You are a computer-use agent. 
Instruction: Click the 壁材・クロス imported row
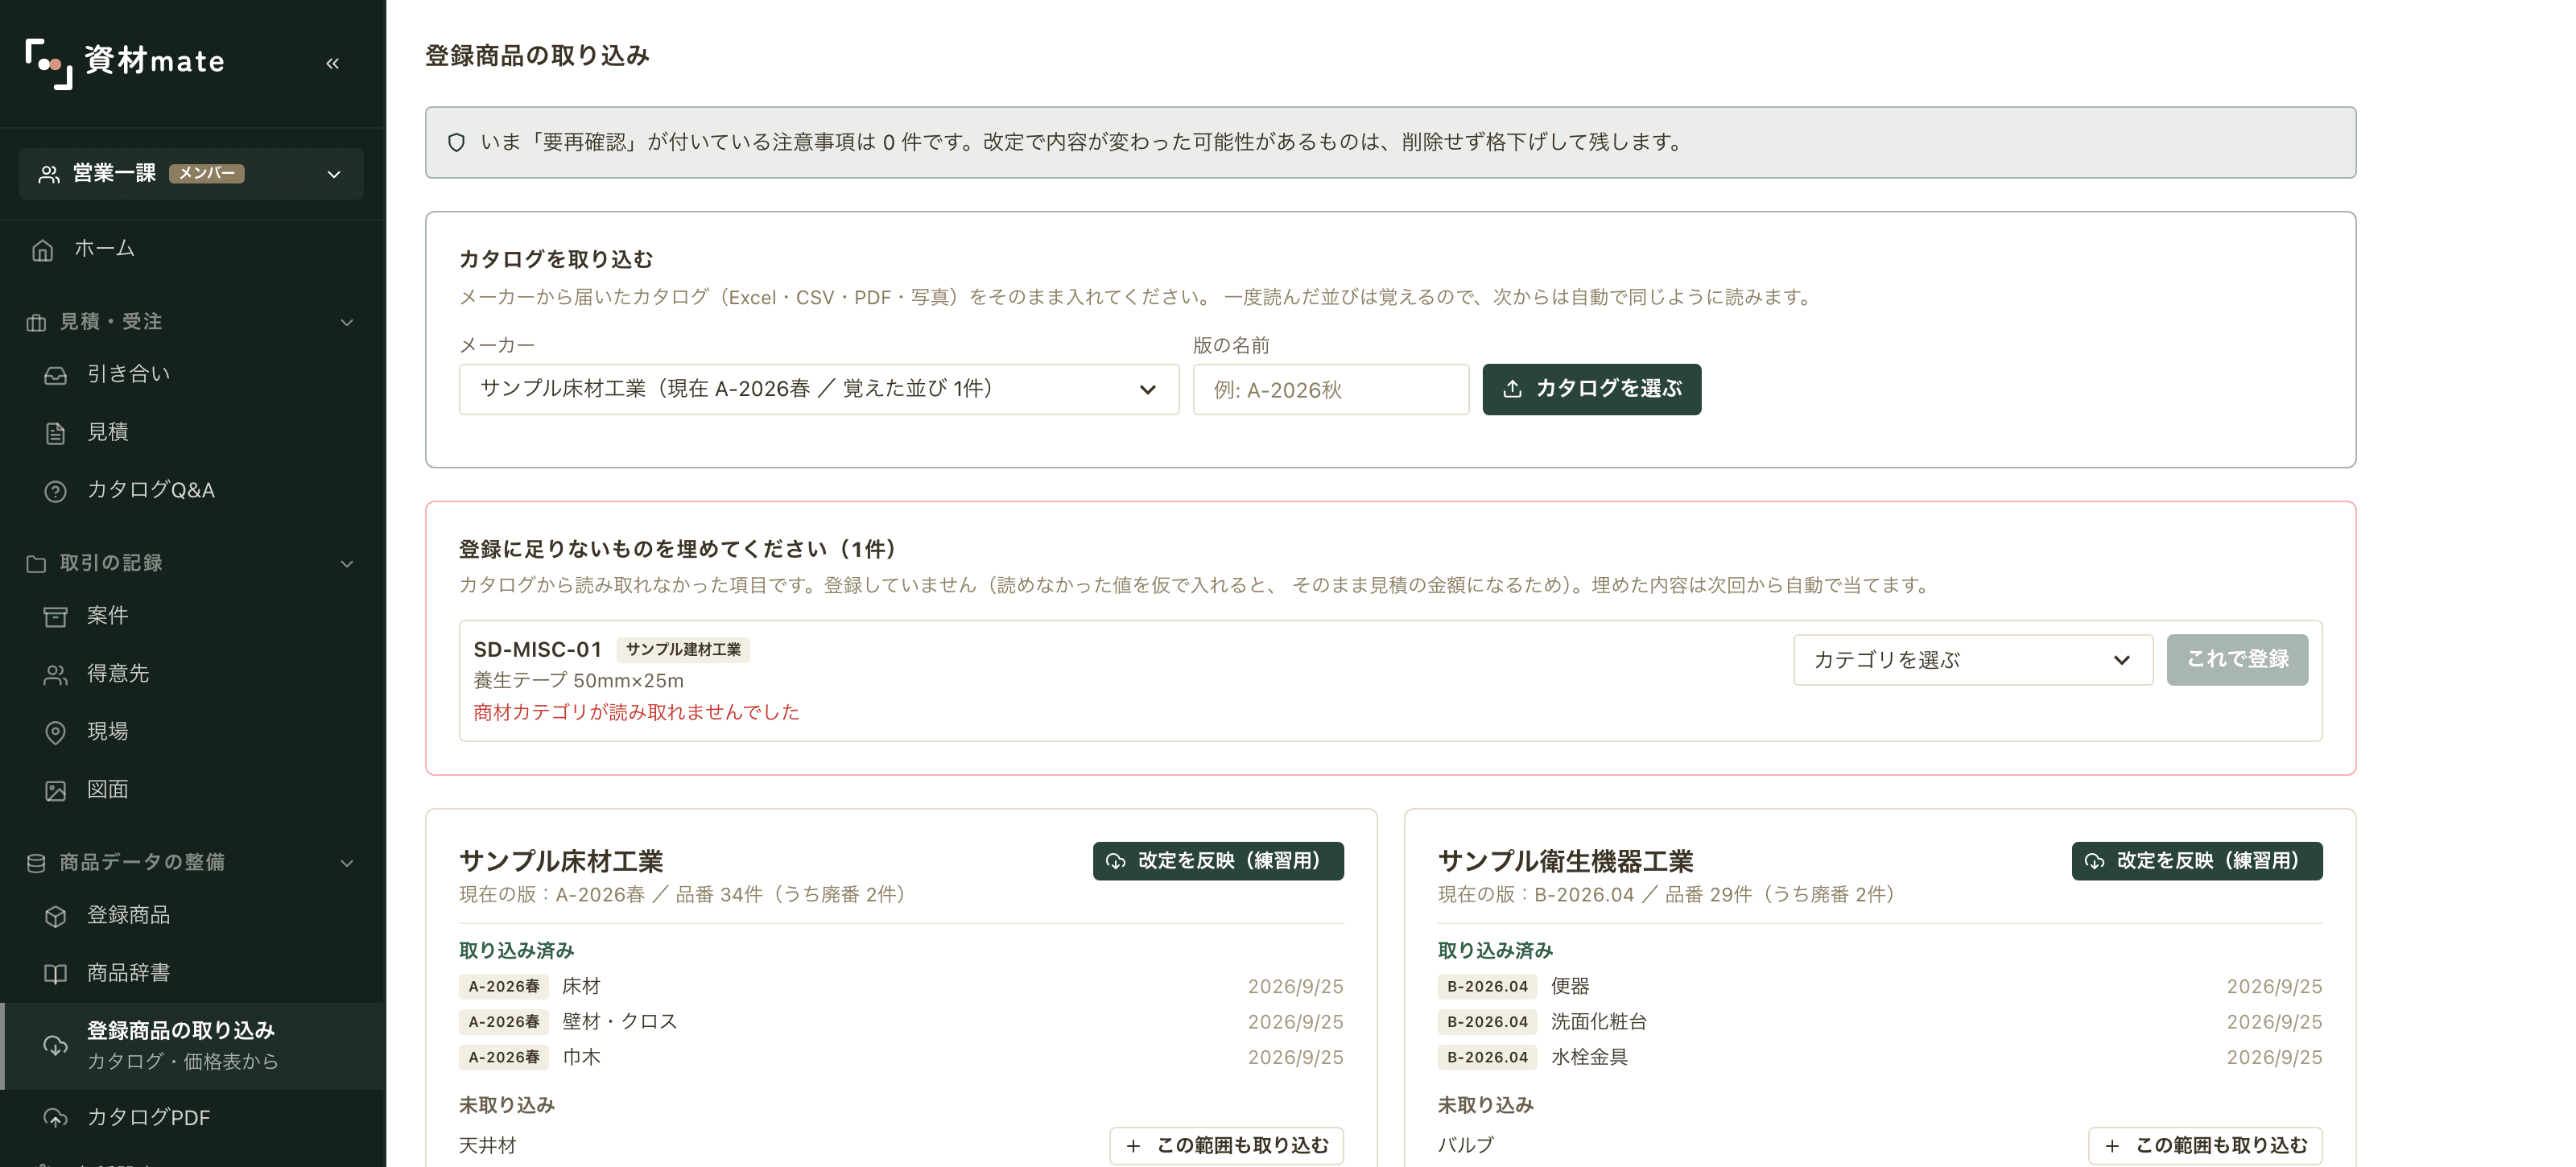click(901, 1022)
